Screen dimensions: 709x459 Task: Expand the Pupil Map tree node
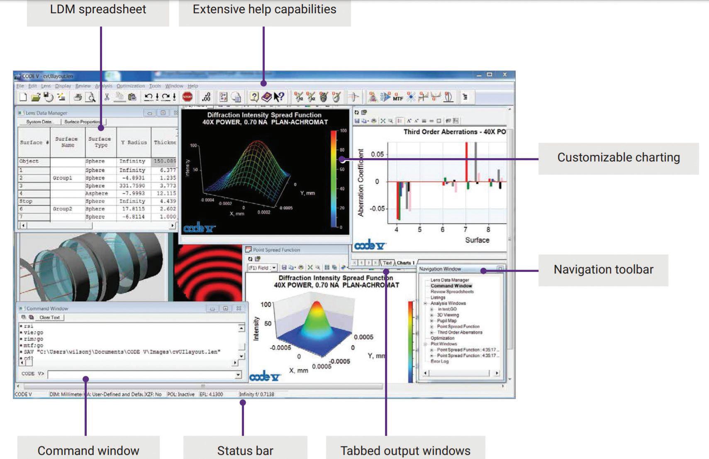click(431, 321)
